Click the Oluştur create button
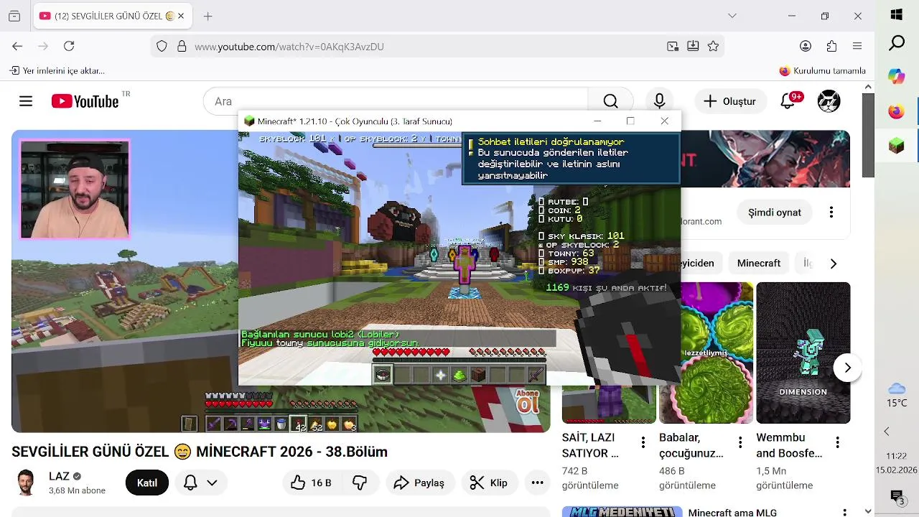The width and height of the screenshot is (919, 517). [729, 101]
